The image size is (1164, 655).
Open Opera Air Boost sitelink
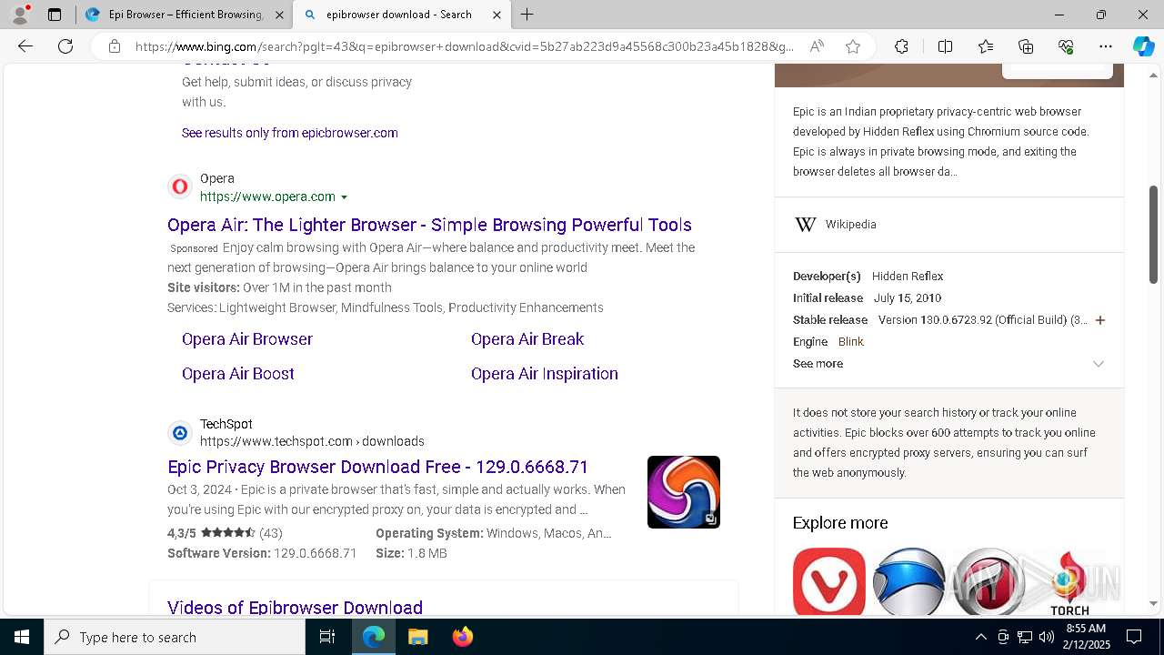coord(238,374)
